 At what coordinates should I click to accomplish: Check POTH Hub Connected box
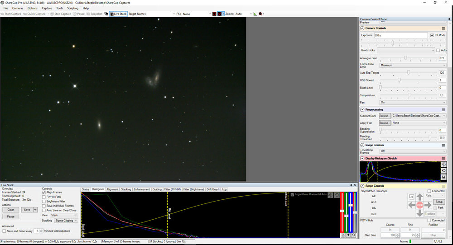429,221
